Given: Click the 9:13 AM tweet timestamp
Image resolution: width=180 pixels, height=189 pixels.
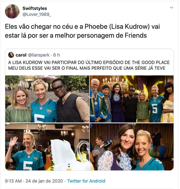Looking at the screenshot, I should (x=13, y=181).
